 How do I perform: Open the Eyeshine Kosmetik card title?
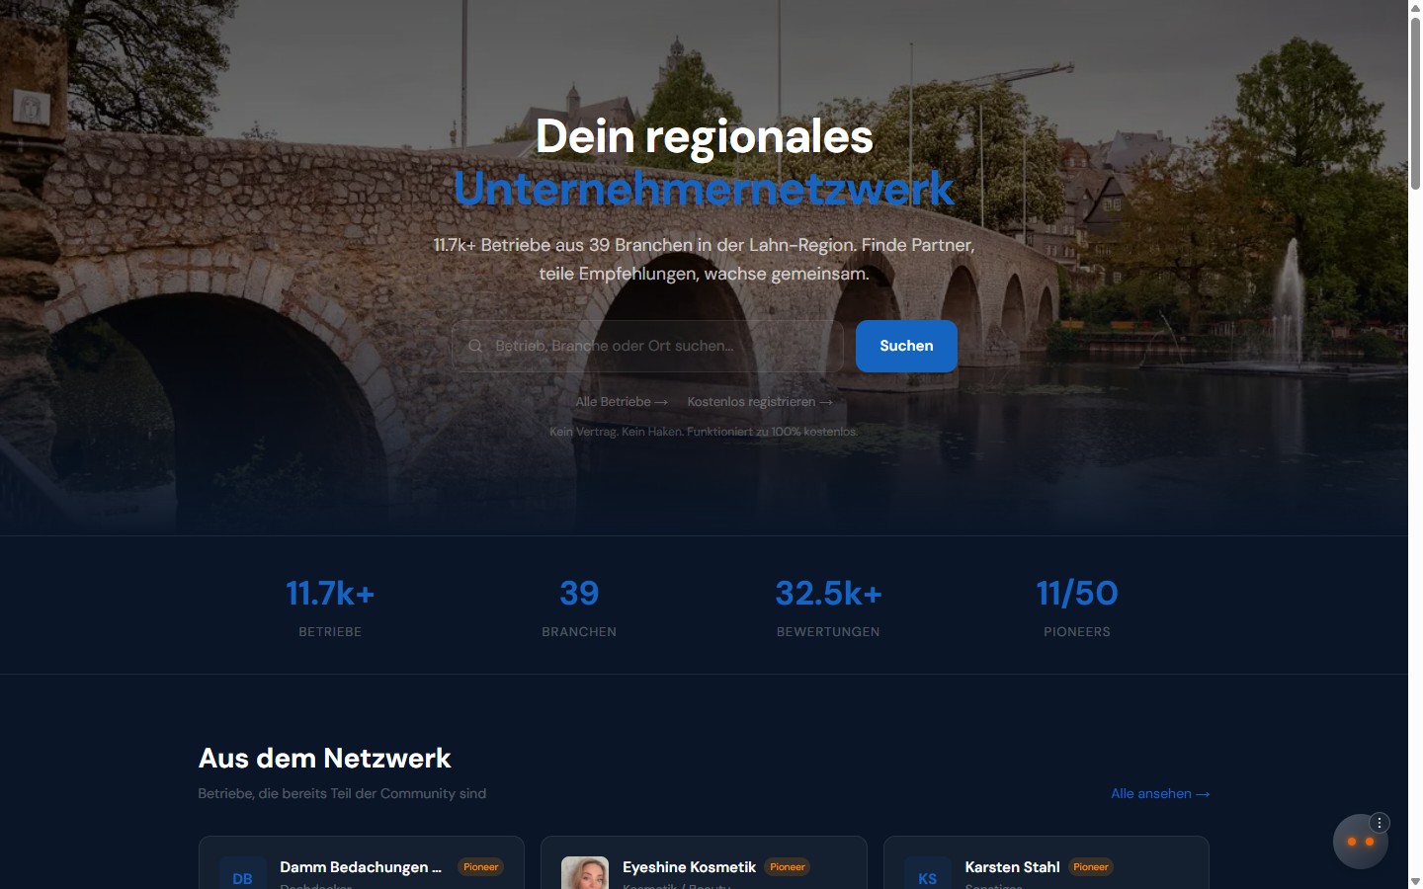tap(689, 867)
